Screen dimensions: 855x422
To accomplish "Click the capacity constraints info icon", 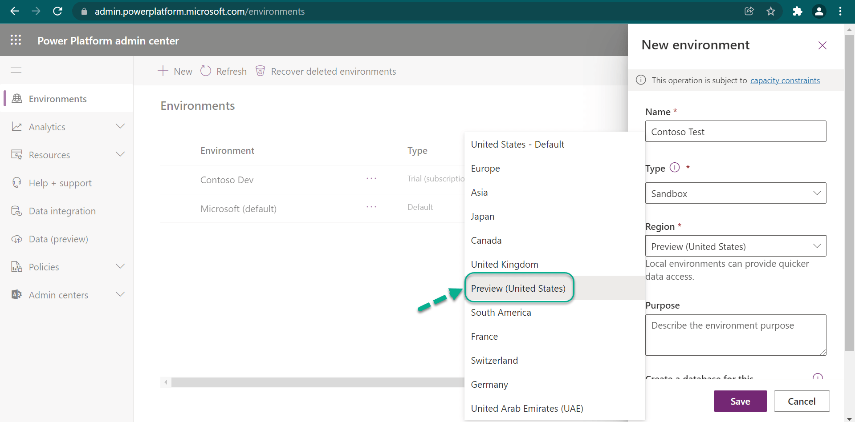I will pyautogui.click(x=641, y=80).
